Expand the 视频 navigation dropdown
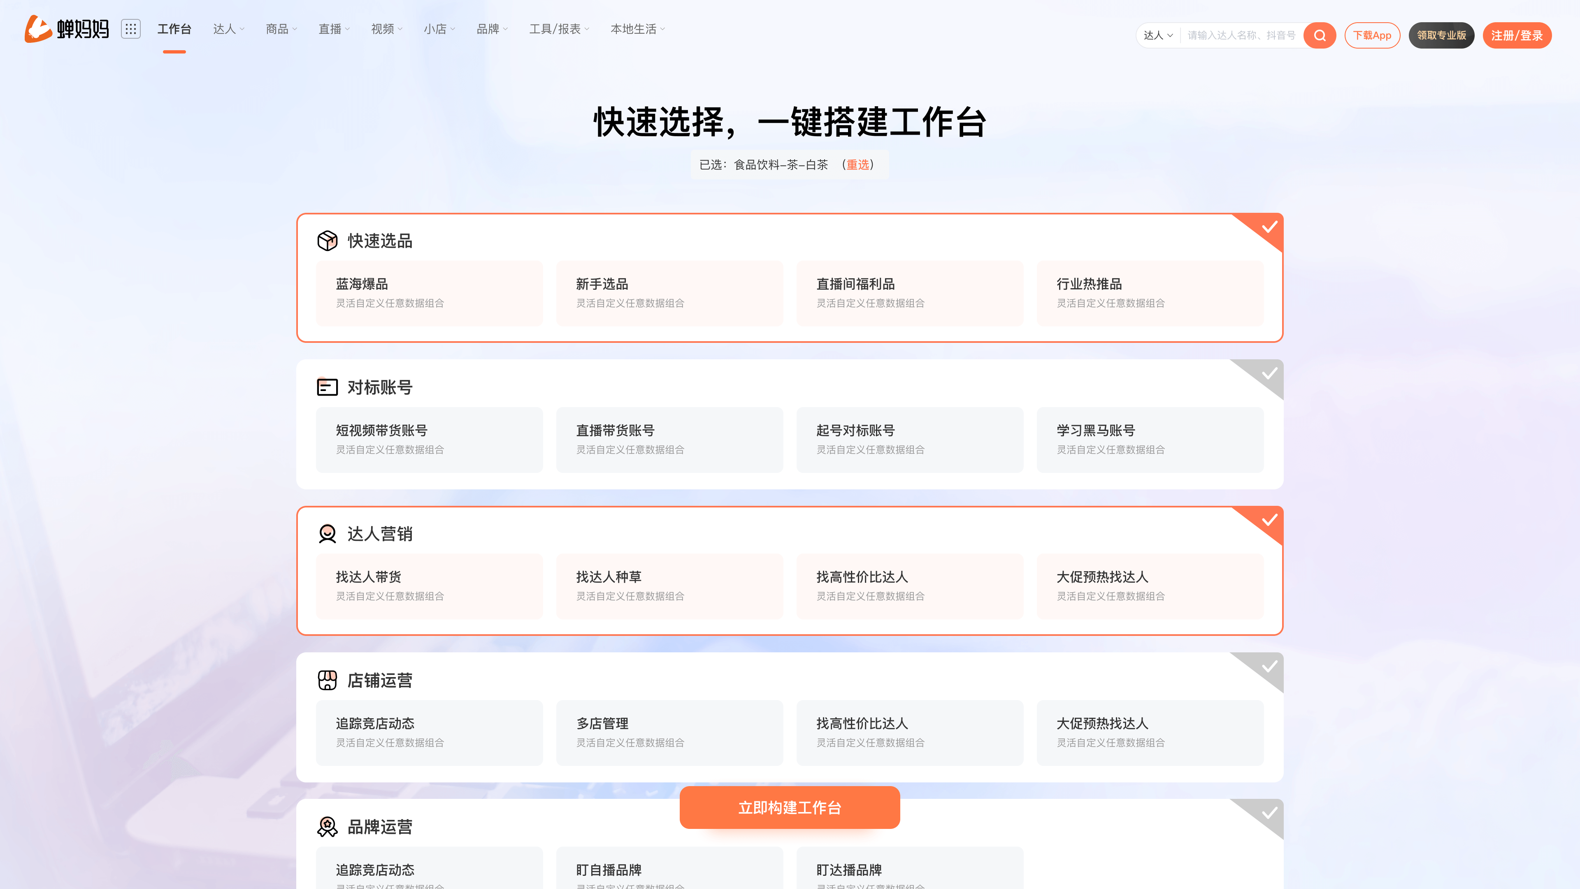 click(x=387, y=29)
